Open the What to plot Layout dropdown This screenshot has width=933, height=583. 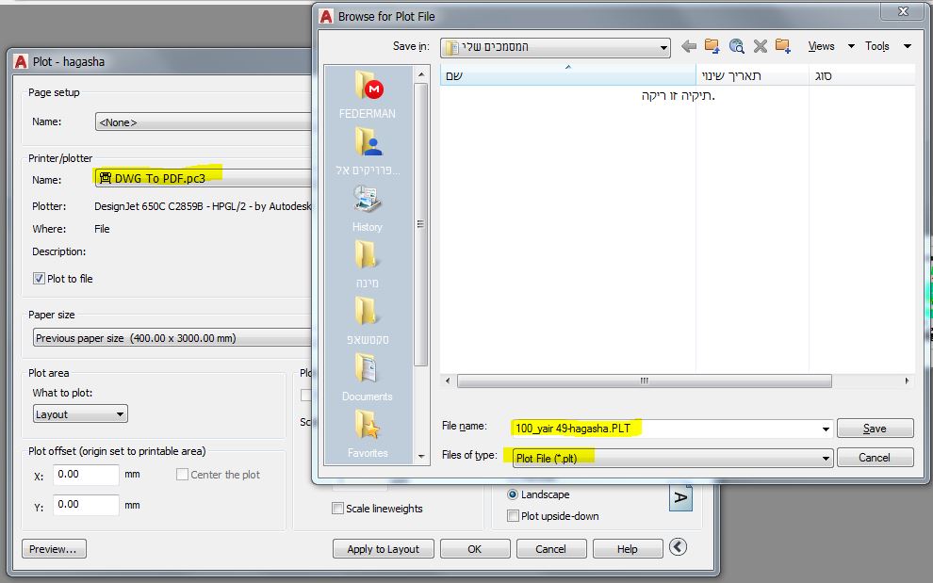point(80,414)
